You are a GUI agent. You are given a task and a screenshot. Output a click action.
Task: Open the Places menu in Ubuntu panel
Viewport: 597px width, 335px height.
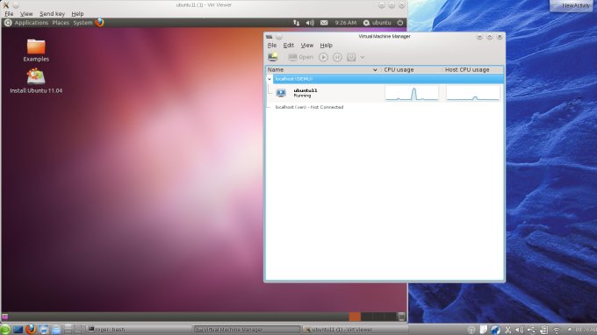coord(61,23)
